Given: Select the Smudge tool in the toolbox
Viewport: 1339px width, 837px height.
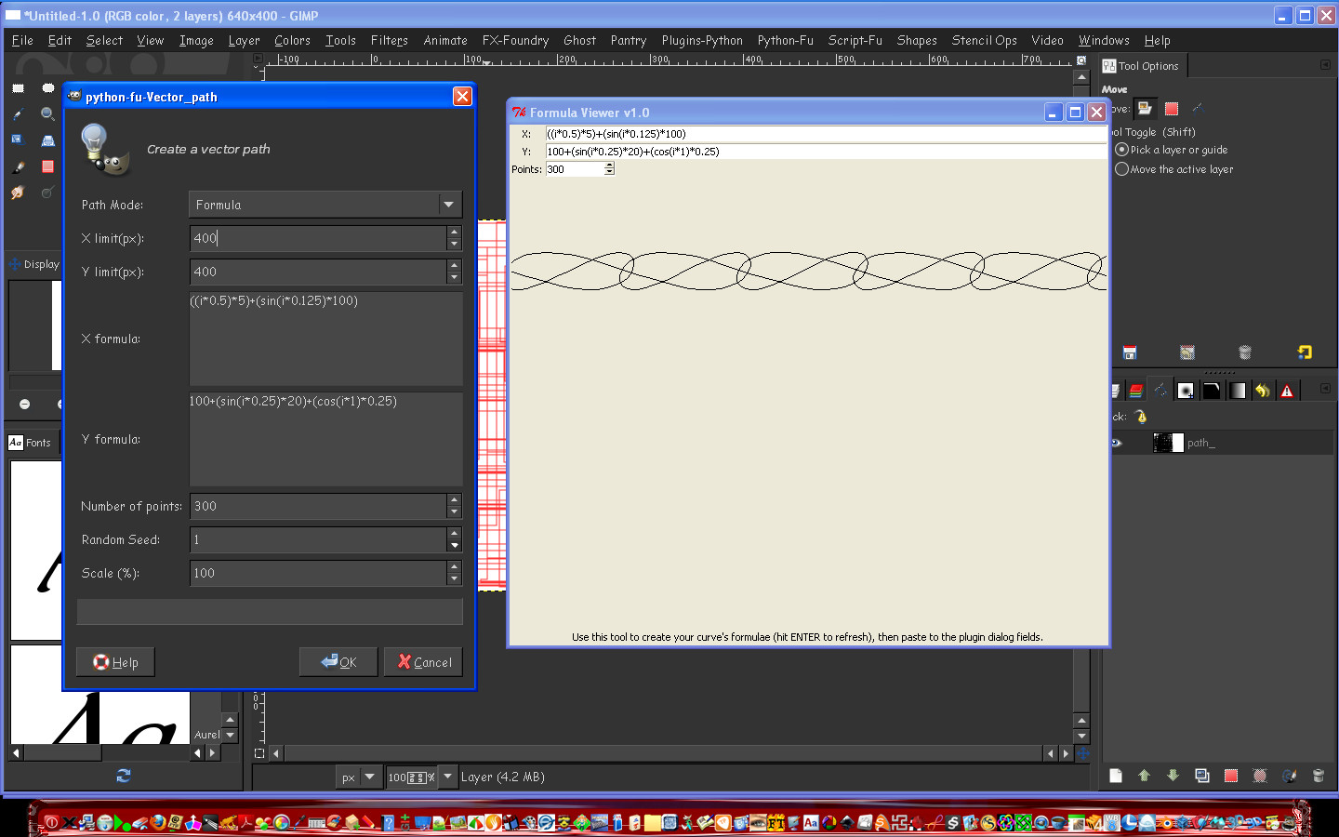Looking at the screenshot, I should pos(17,192).
